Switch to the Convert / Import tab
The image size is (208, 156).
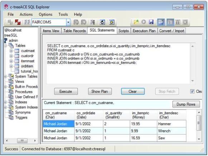[171, 31]
